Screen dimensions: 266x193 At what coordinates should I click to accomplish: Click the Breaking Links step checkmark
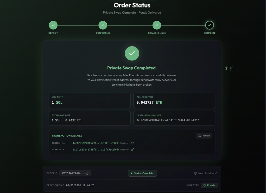[x=157, y=25]
